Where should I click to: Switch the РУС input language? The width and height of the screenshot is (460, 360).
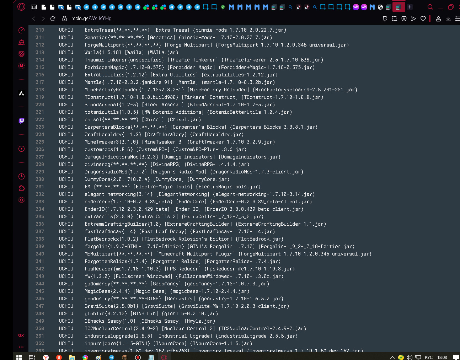pyautogui.click(x=429, y=357)
